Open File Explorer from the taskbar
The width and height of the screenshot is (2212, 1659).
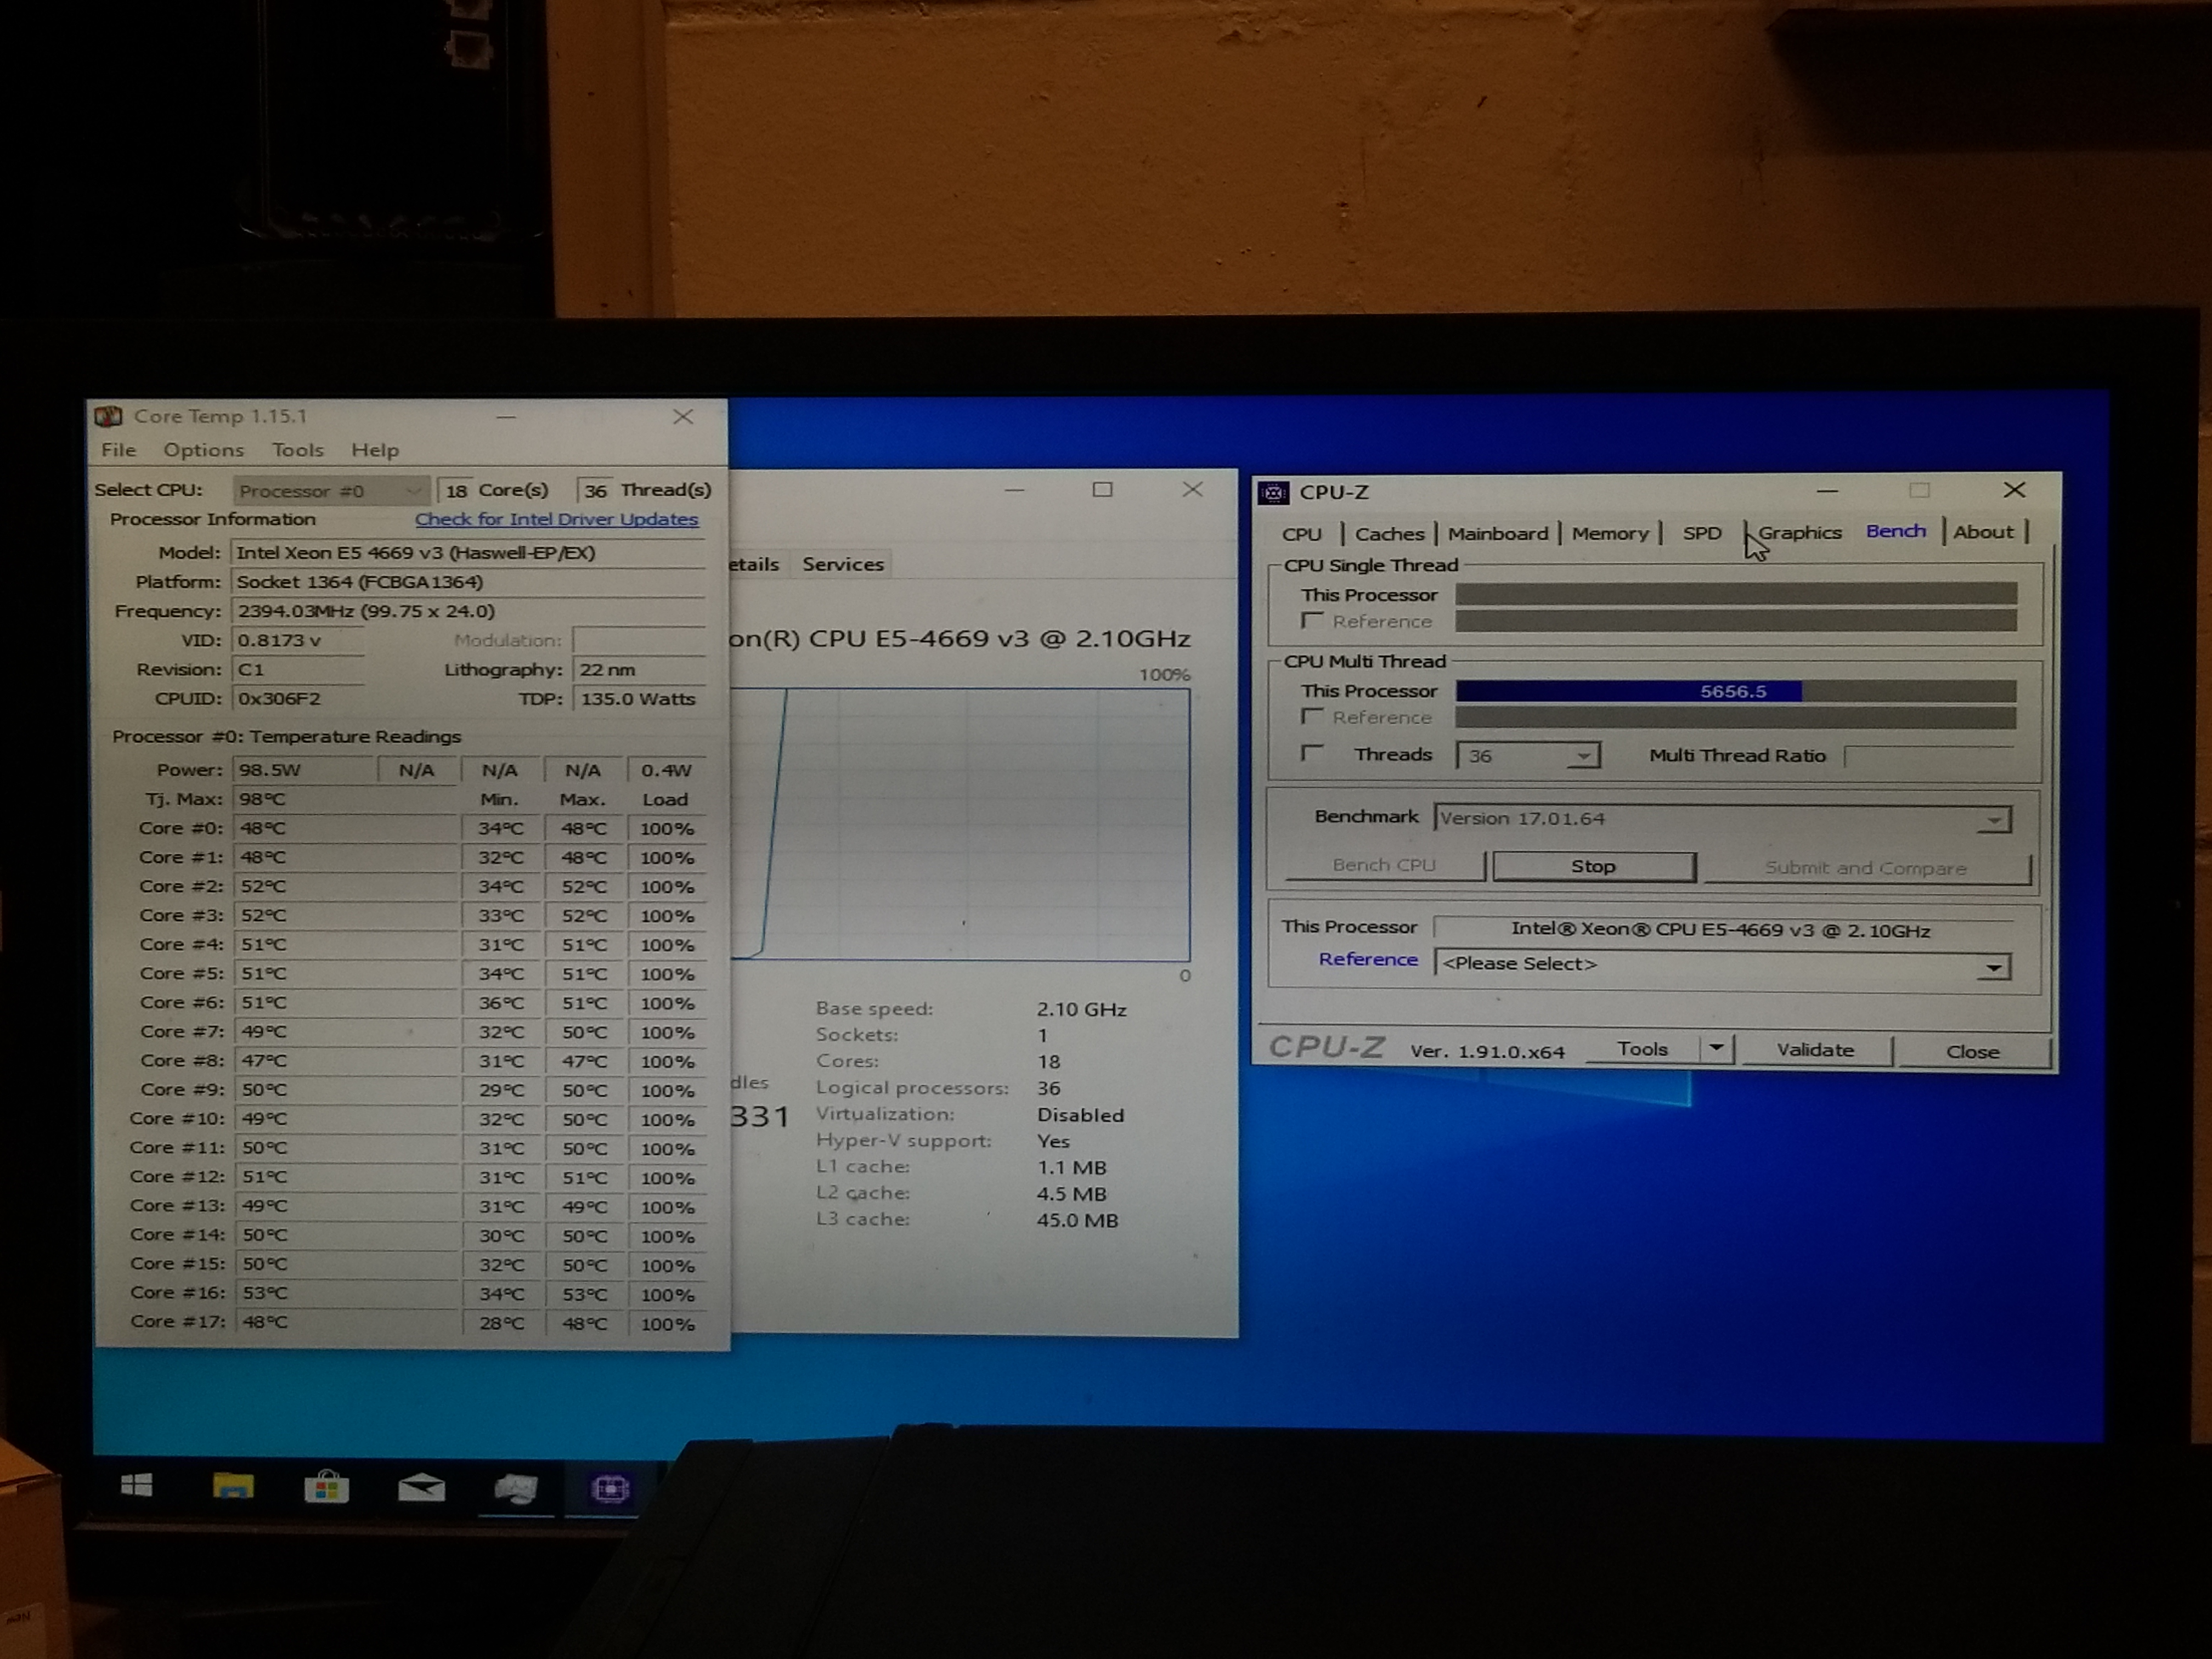coord(233,1486)
